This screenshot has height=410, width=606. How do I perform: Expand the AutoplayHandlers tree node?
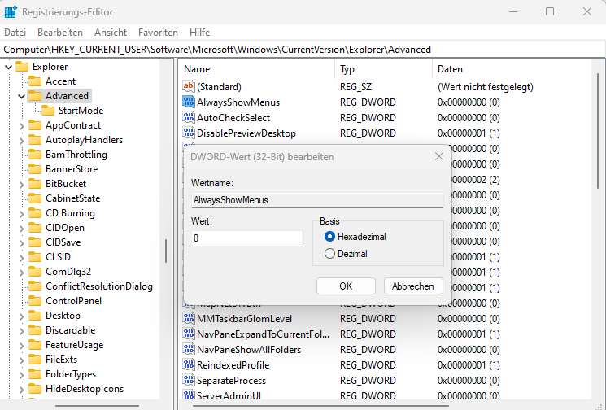point(22,141)
